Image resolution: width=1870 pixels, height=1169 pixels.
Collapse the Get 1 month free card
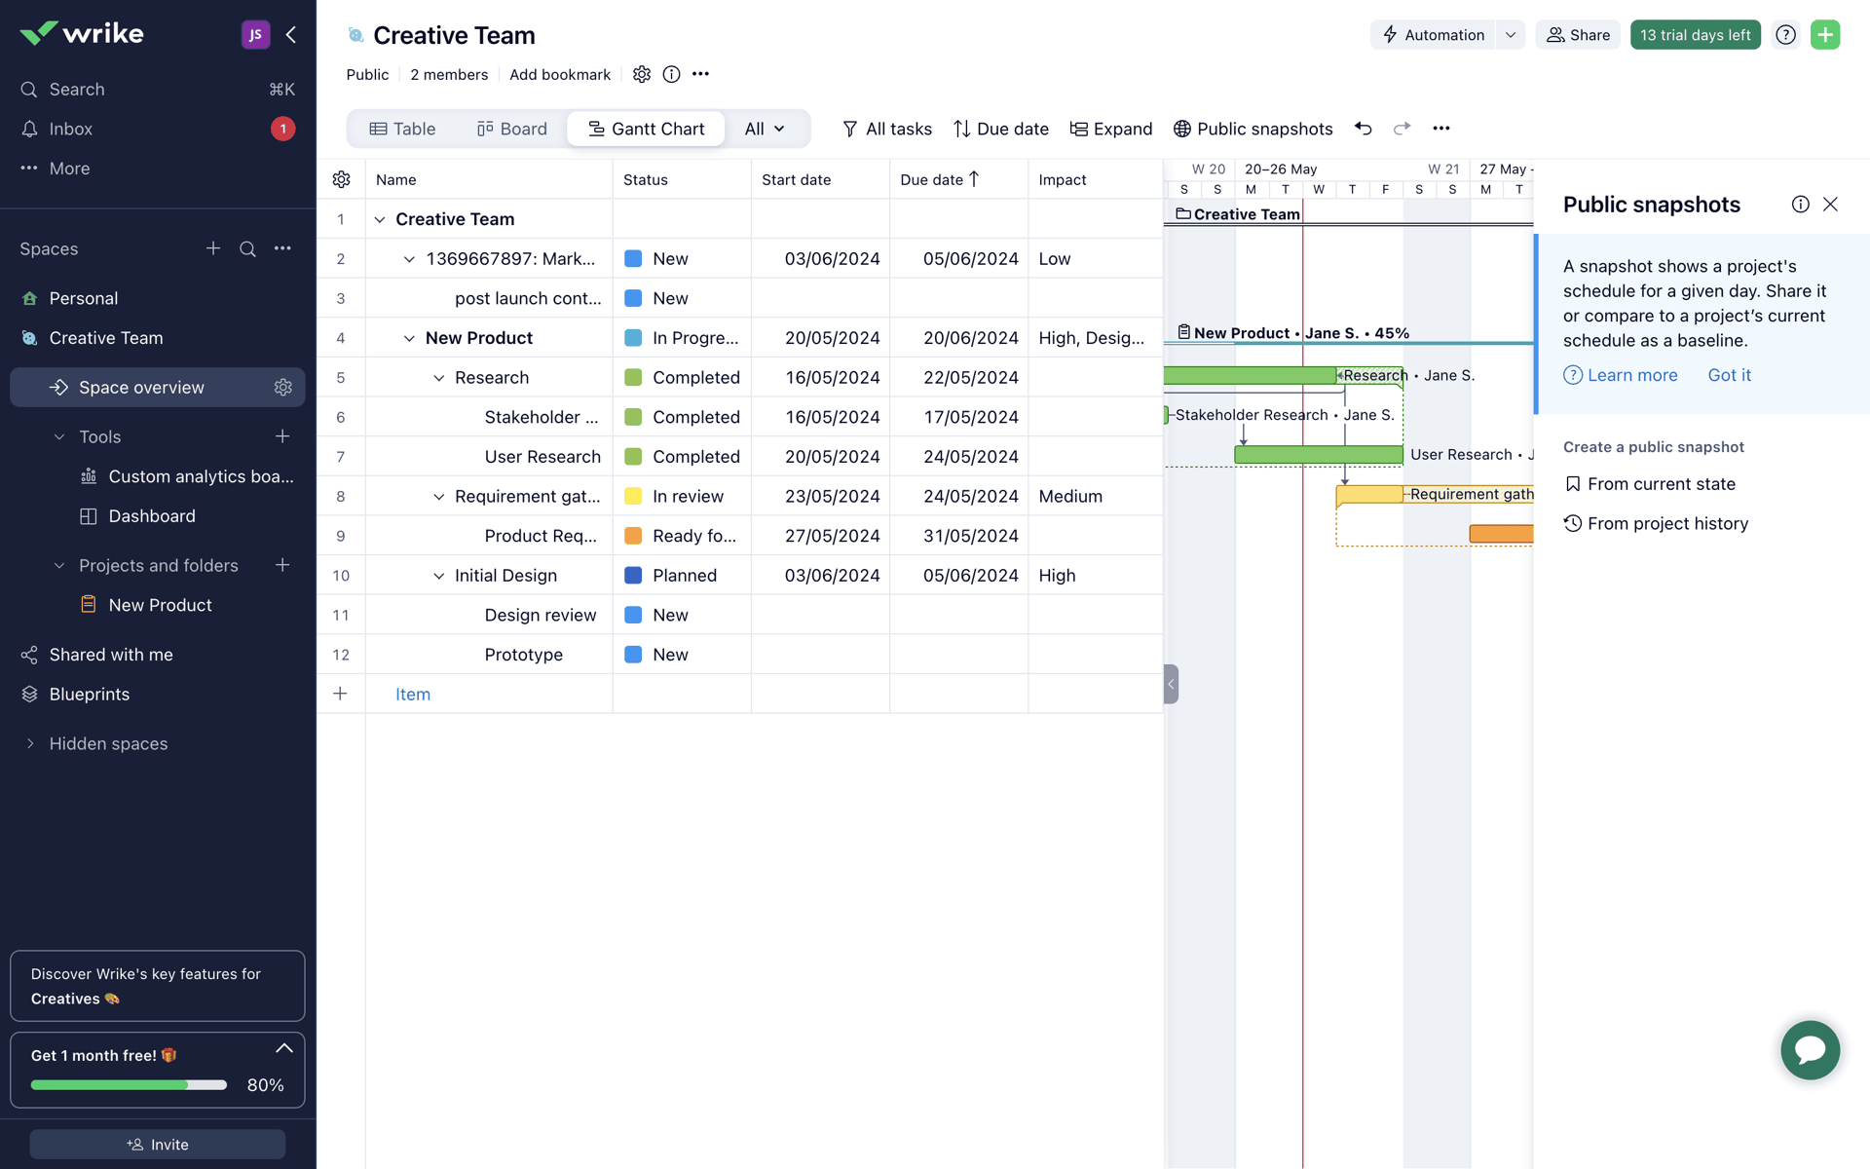283,1048
